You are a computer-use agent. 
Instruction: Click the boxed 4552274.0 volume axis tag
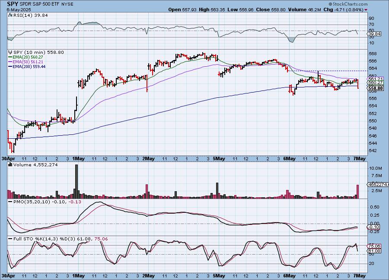pos(377,184)
